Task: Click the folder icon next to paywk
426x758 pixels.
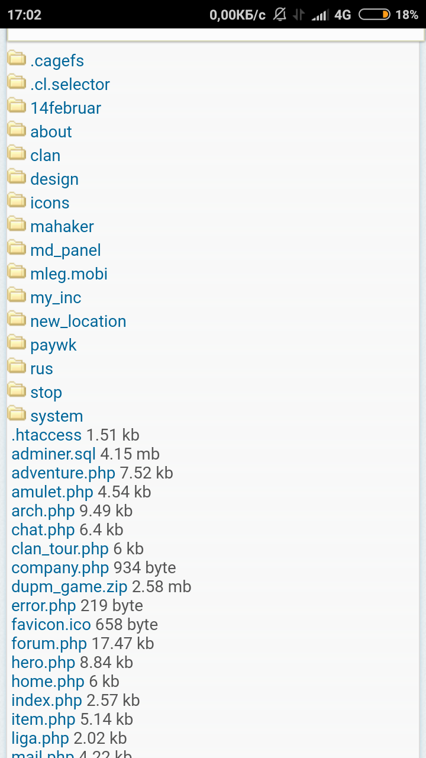Action: (17, 343)
